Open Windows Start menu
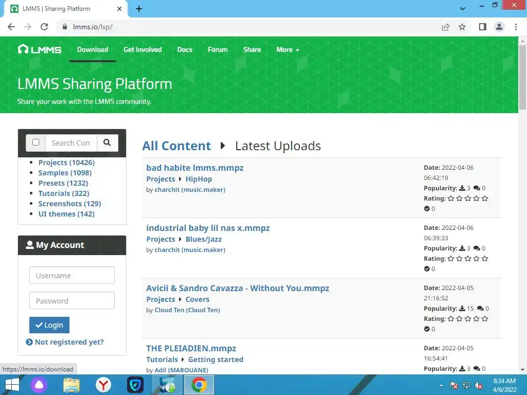Viewport: 527px width, 395px height. 12,385
